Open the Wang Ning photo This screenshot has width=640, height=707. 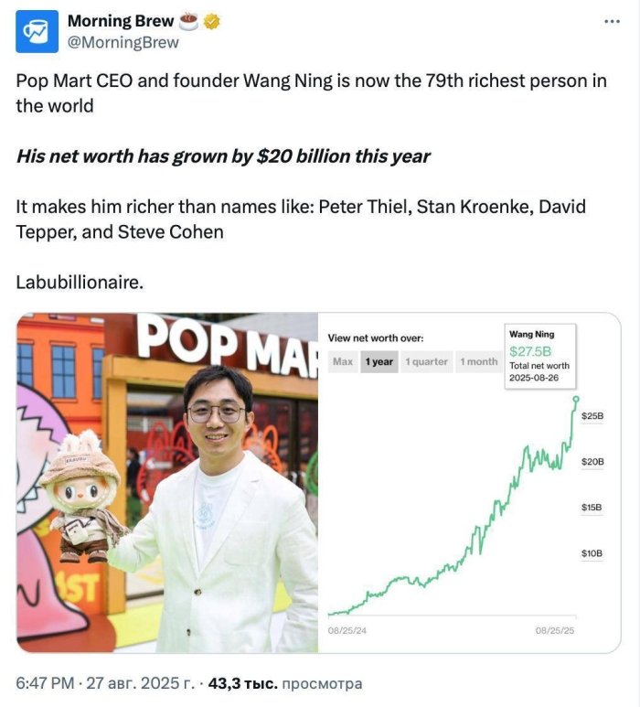point(167,483)
